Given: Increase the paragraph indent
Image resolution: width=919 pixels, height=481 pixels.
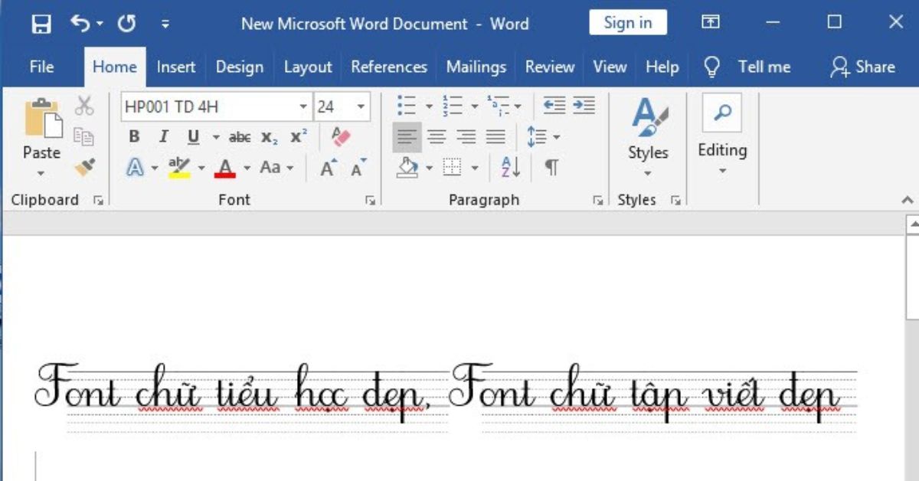Looking at the screenshot, I should [584, 106].
